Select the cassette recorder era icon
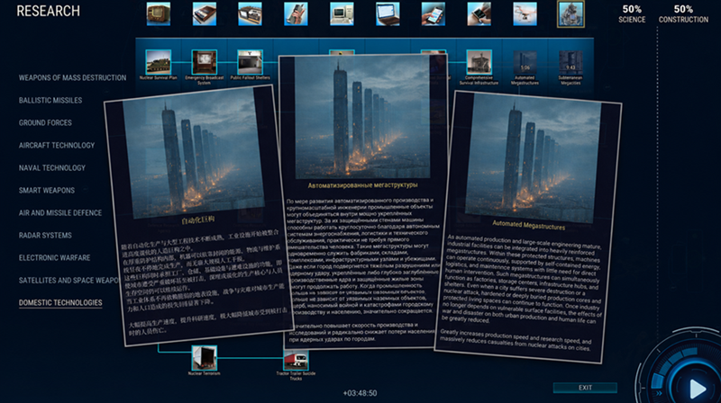Viewport: 721px width, 403px height. 205,13
